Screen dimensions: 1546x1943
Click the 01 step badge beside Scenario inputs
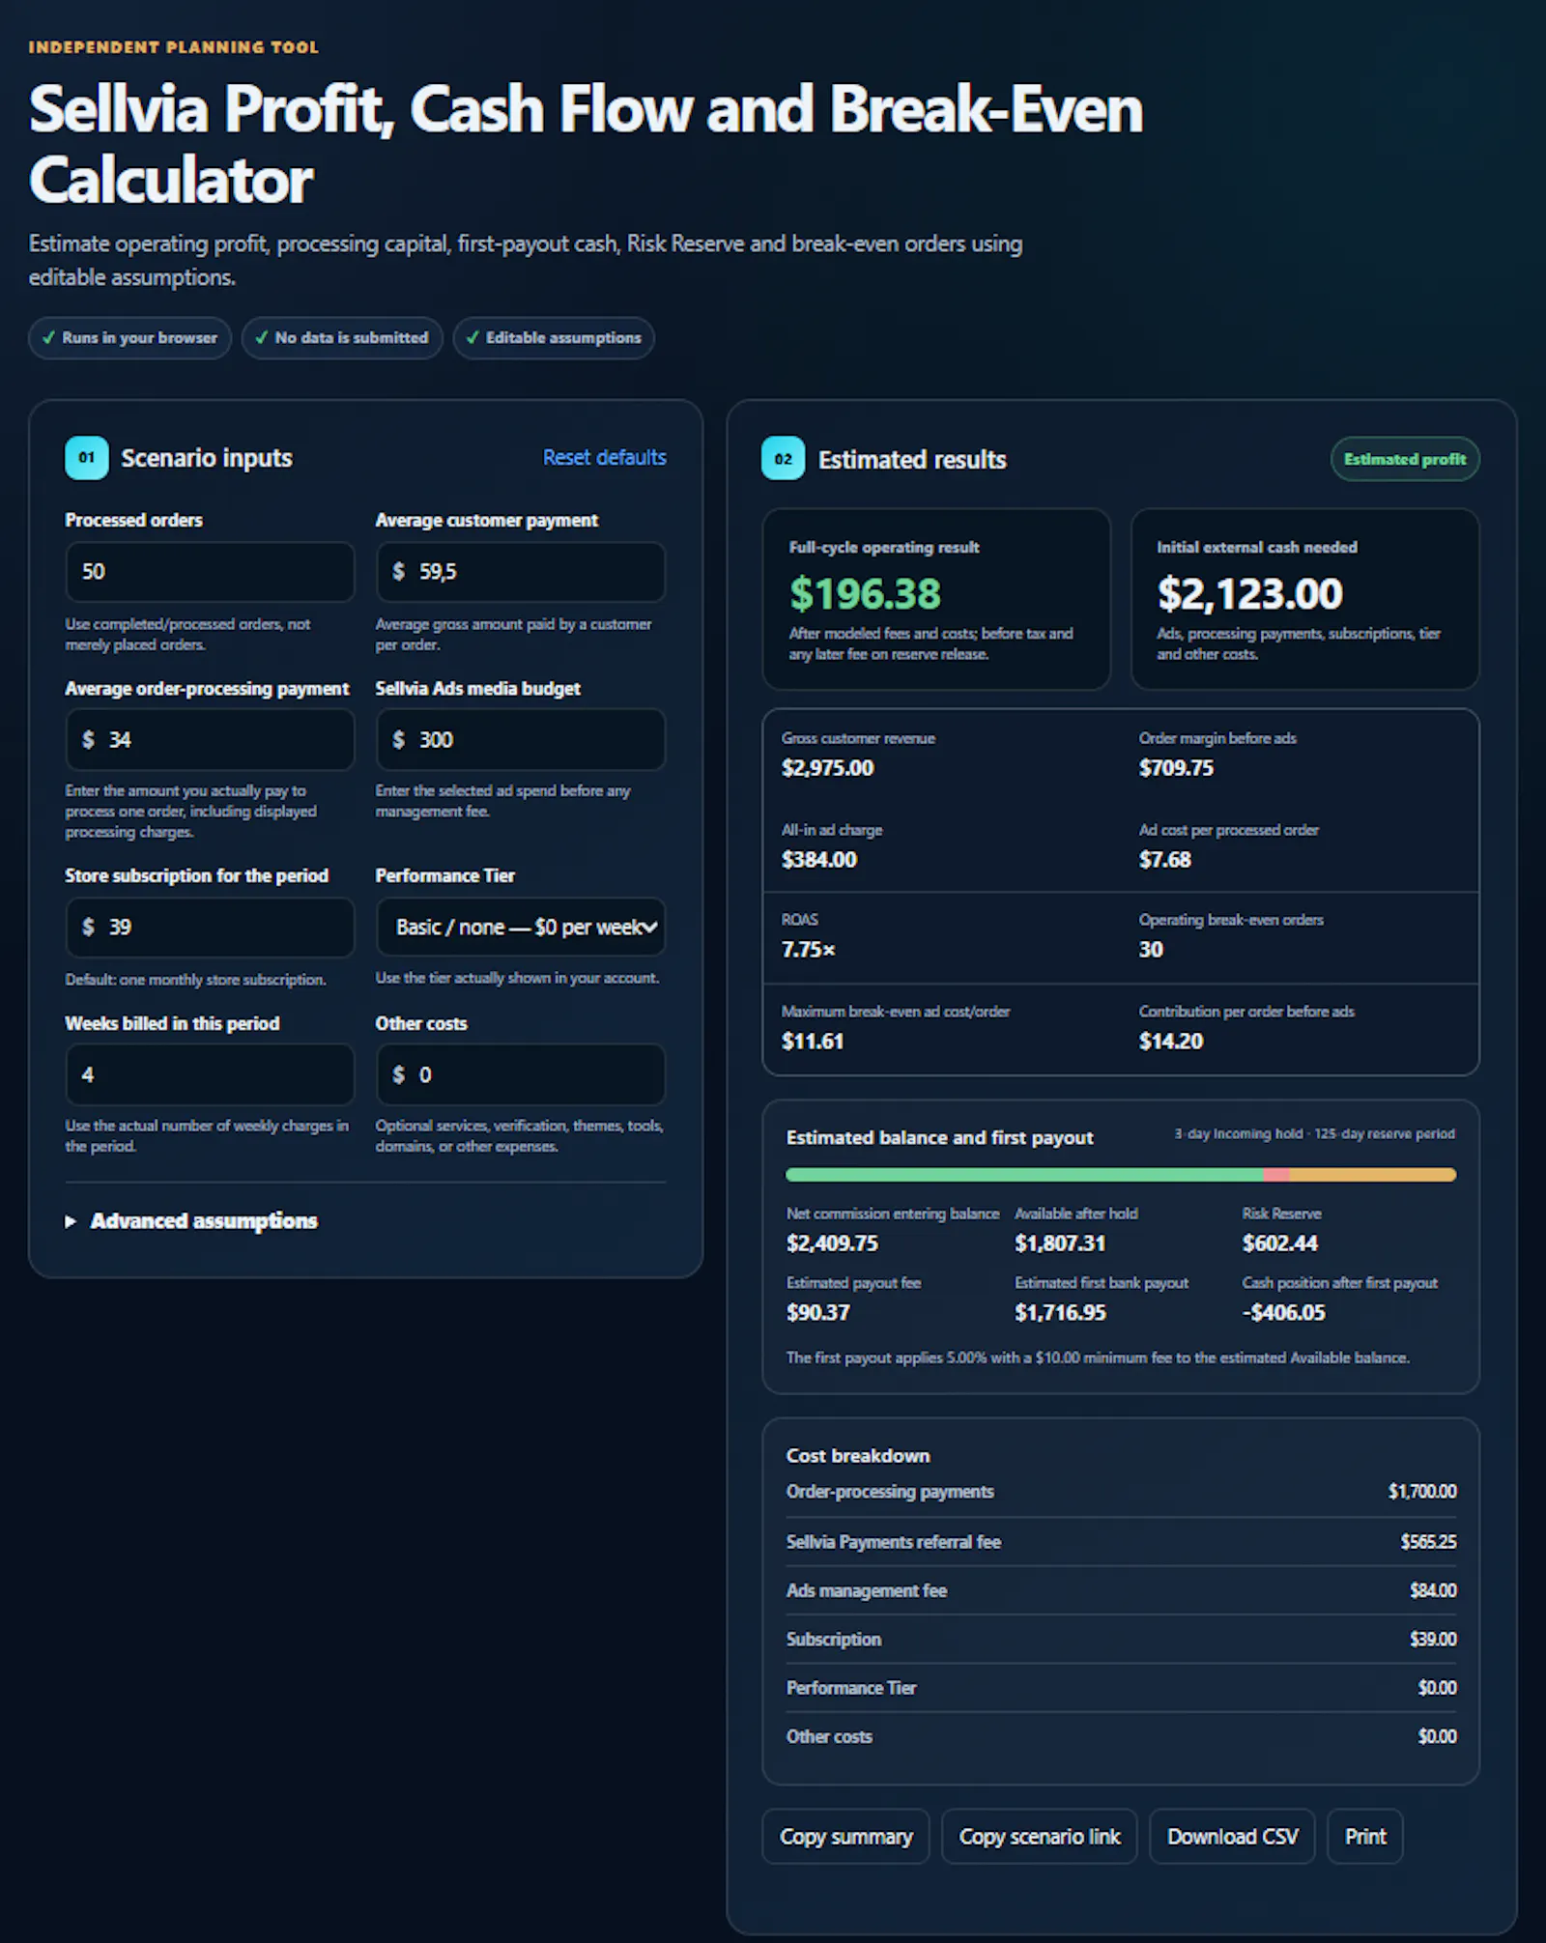coord(87,458)
